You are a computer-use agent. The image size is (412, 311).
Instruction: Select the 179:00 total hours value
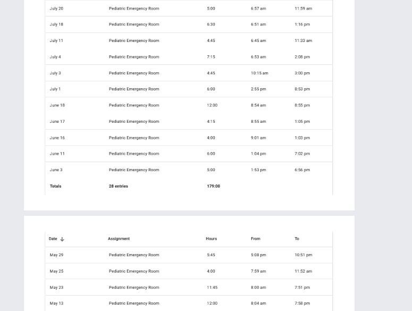click(213, 186)
